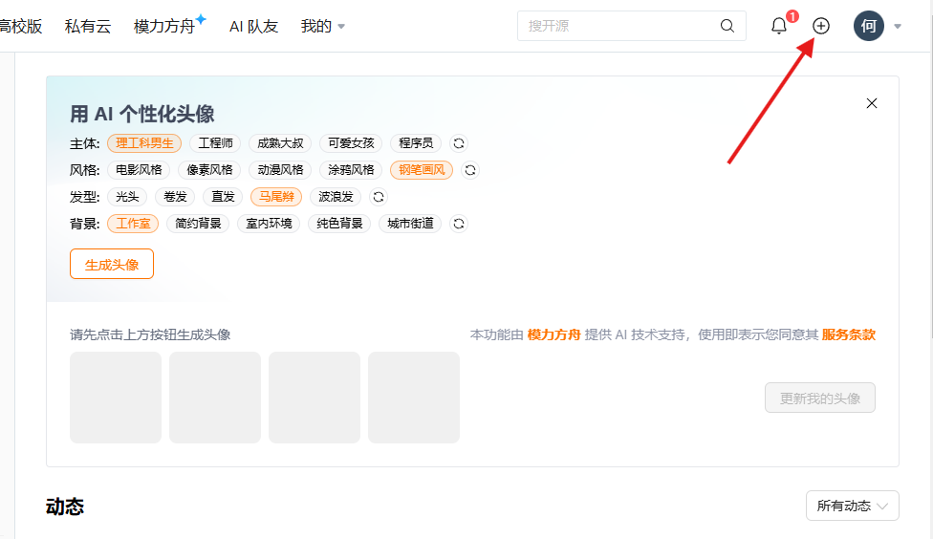Image resolution: width=933 pixels, height=539 pixels.
Task: Select the 像素风格 style tag
Action: [209, 170]
